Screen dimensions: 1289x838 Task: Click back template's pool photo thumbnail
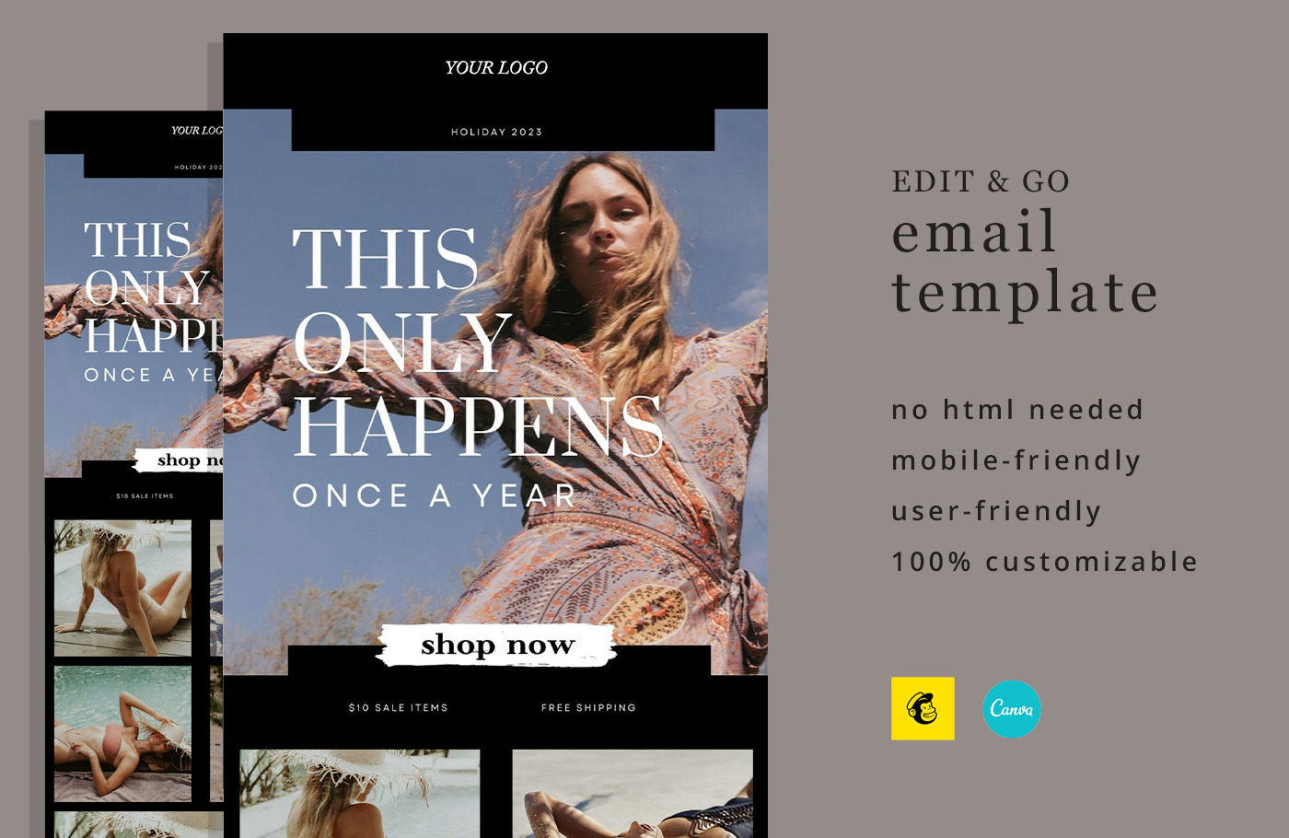pos(122,734)
